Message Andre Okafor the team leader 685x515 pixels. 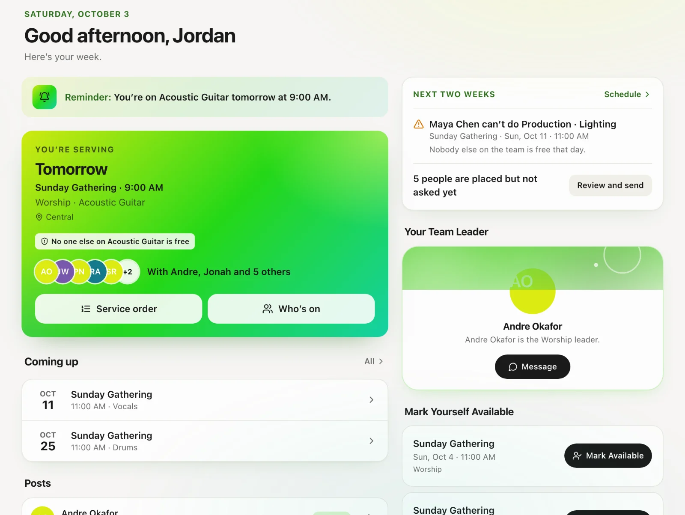tap(533, 367)
